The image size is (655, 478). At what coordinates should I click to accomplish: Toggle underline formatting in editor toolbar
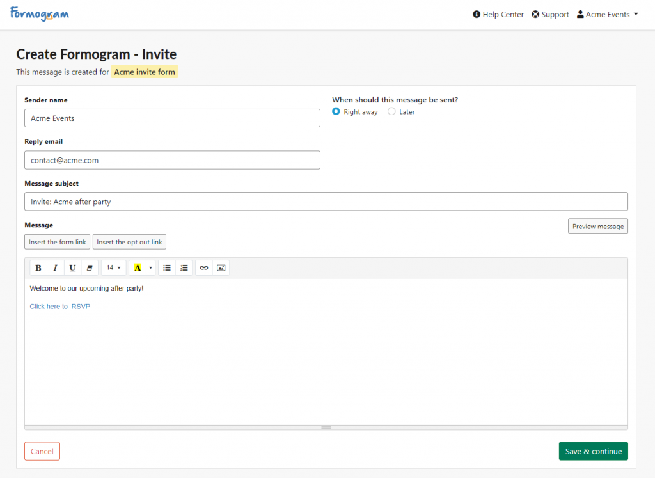pyautogui.click(x=72, y=268)
